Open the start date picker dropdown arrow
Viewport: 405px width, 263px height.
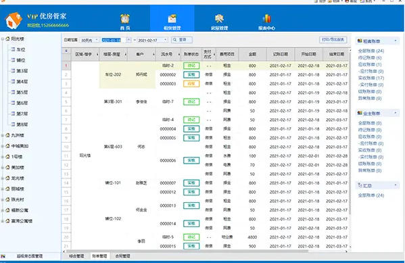tap(128, 40)
